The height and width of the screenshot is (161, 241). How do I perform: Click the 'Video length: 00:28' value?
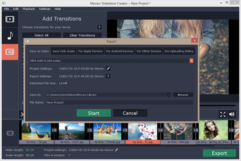30,150
